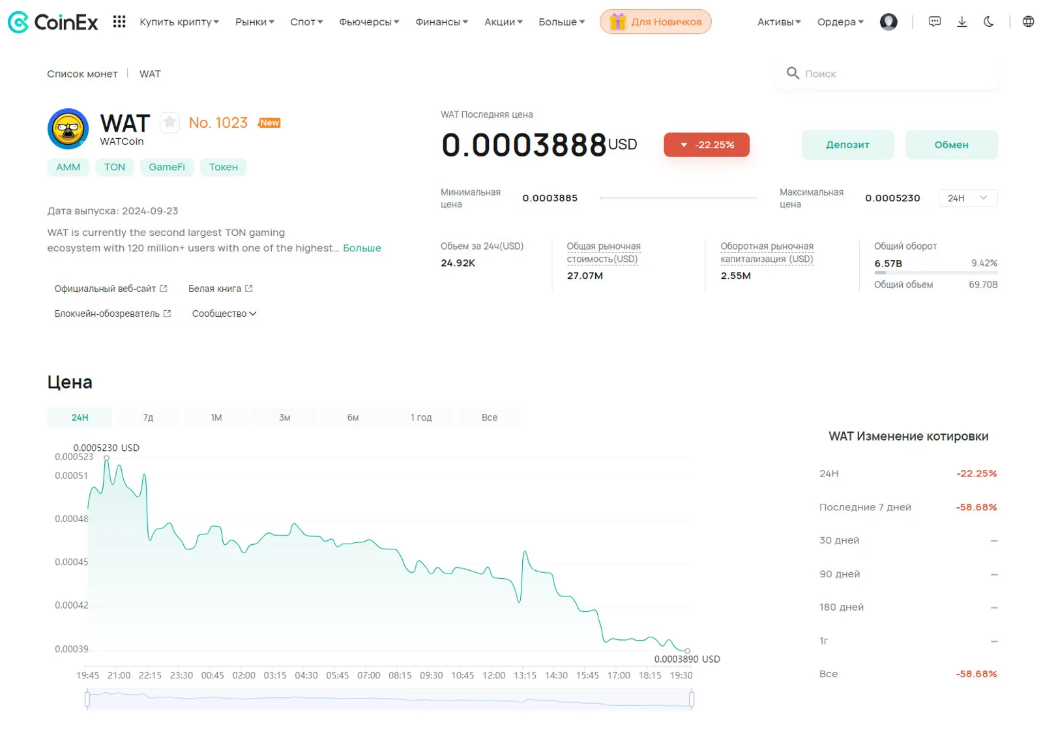This screenshot has height=741, width=1043.
Task: Toggle dark mode moon icon
Action: [x=989, y=22]
